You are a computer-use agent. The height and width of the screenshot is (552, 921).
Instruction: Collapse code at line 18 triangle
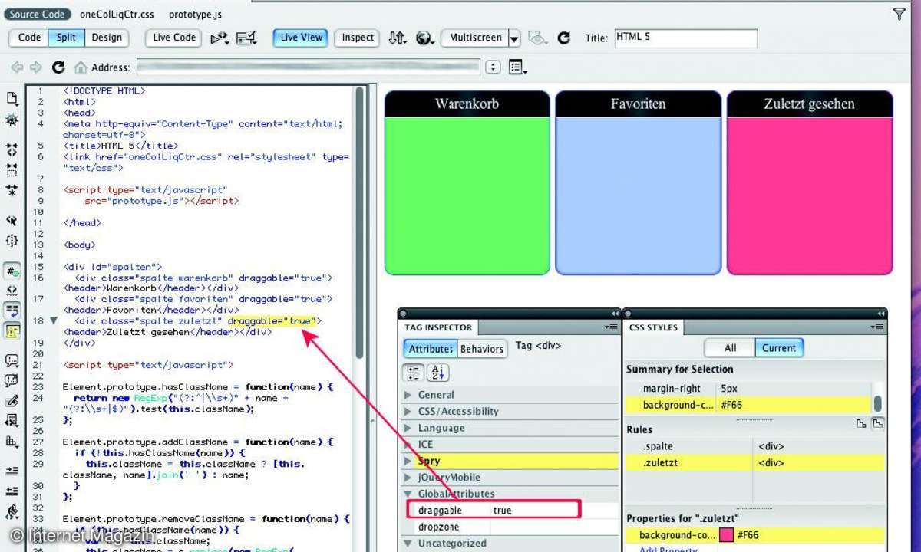53,320
